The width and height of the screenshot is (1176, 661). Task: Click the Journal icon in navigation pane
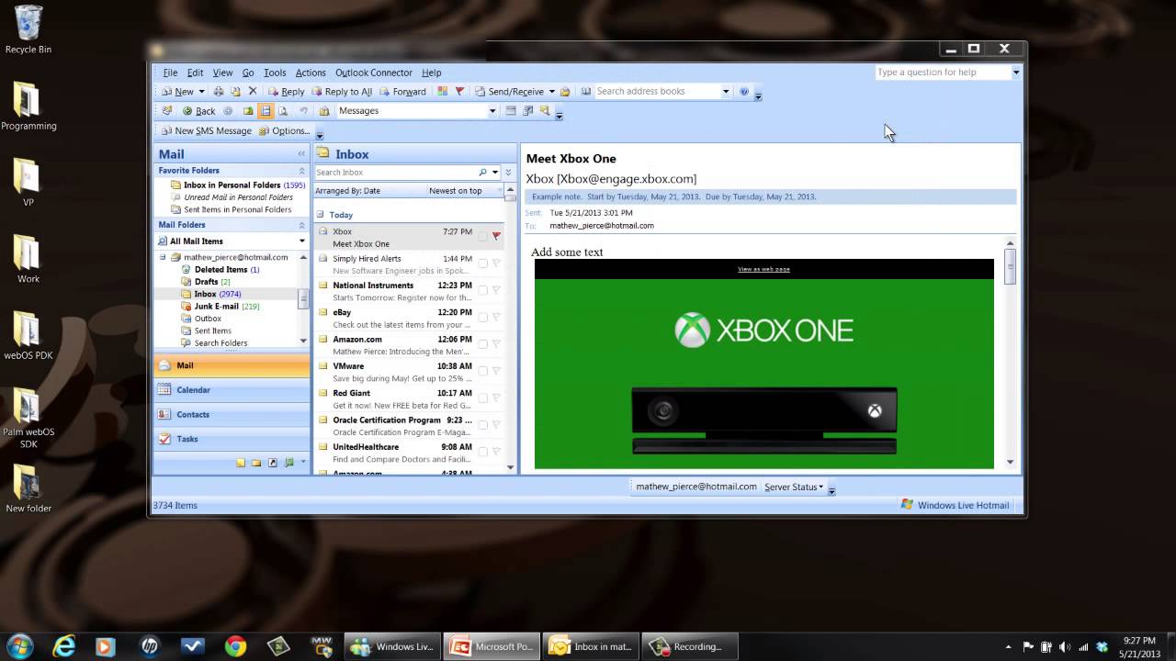click(289, 463)
